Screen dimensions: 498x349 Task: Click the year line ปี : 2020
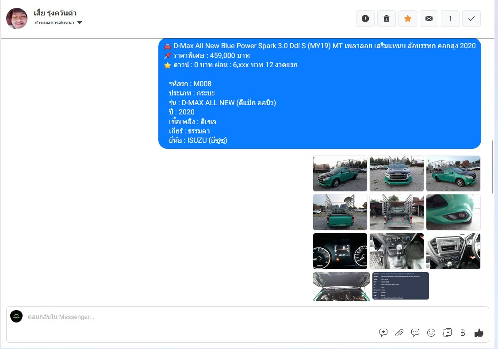[x=181, y=112]
